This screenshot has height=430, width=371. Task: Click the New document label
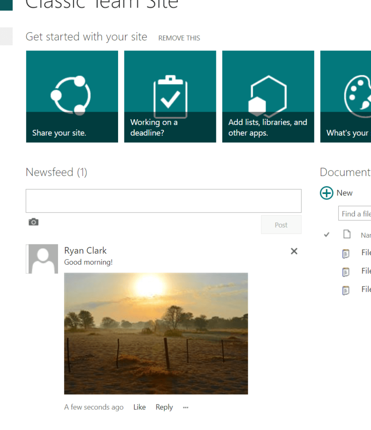pos(345,193)
